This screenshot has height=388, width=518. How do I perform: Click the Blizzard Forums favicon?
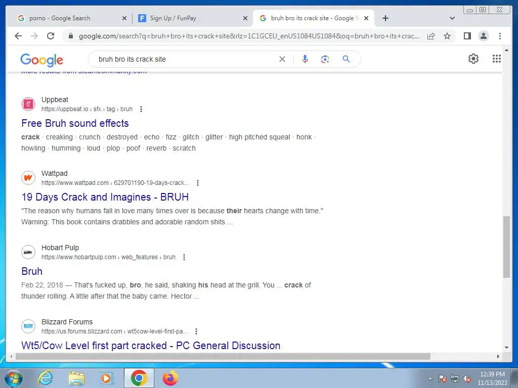click(28, 326)
